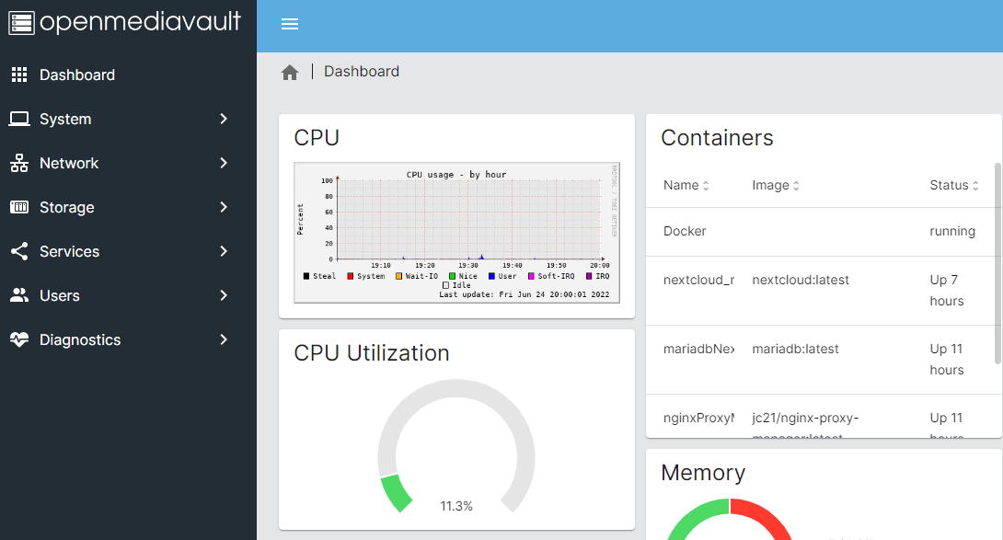Select the Services share icon

click(x=19, y=251)
